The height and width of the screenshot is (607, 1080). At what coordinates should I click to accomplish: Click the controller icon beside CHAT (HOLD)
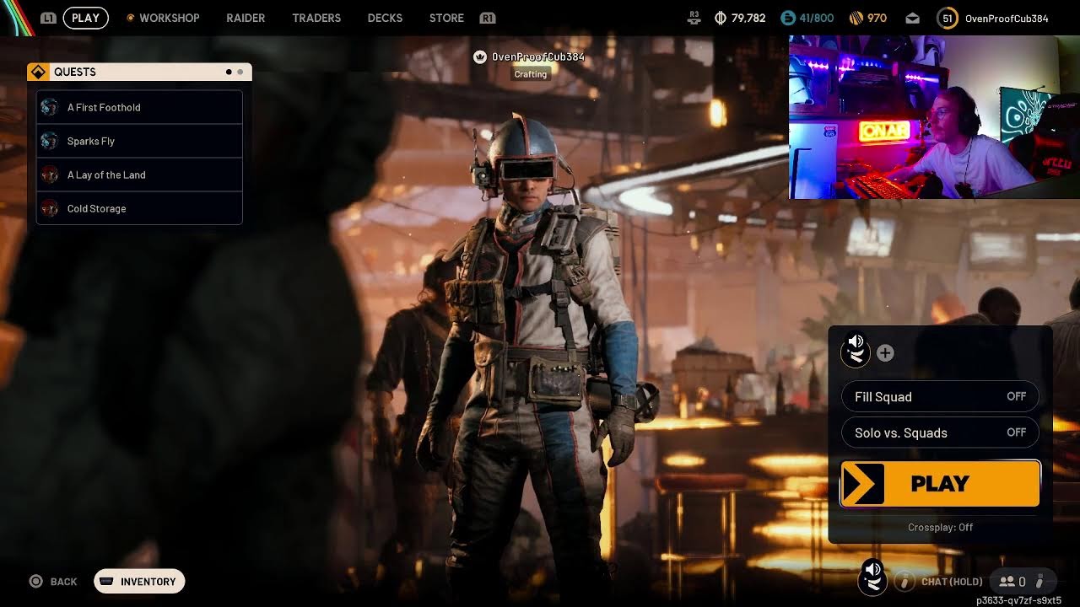[x=904, y=582]
